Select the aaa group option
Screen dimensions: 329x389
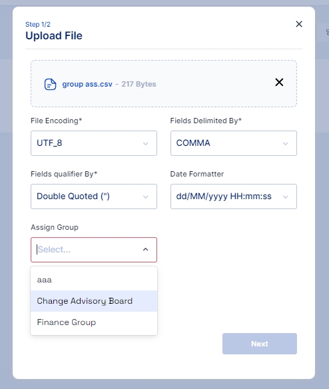click(x=94, y=280)
